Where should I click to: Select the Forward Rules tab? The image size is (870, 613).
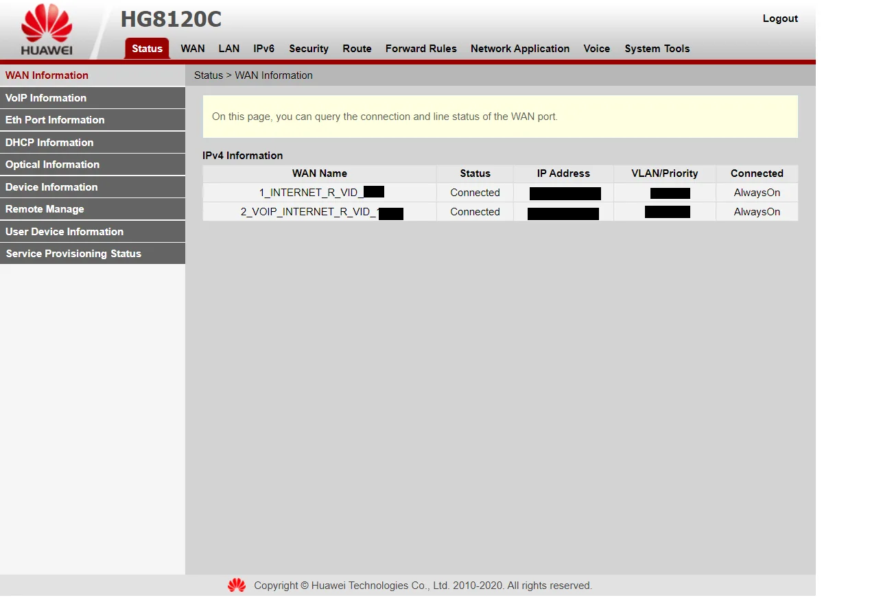pyautogui.click(x=421, y=49)
